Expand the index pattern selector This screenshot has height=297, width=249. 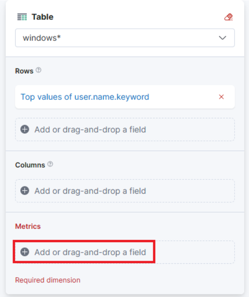coord(124,38)
